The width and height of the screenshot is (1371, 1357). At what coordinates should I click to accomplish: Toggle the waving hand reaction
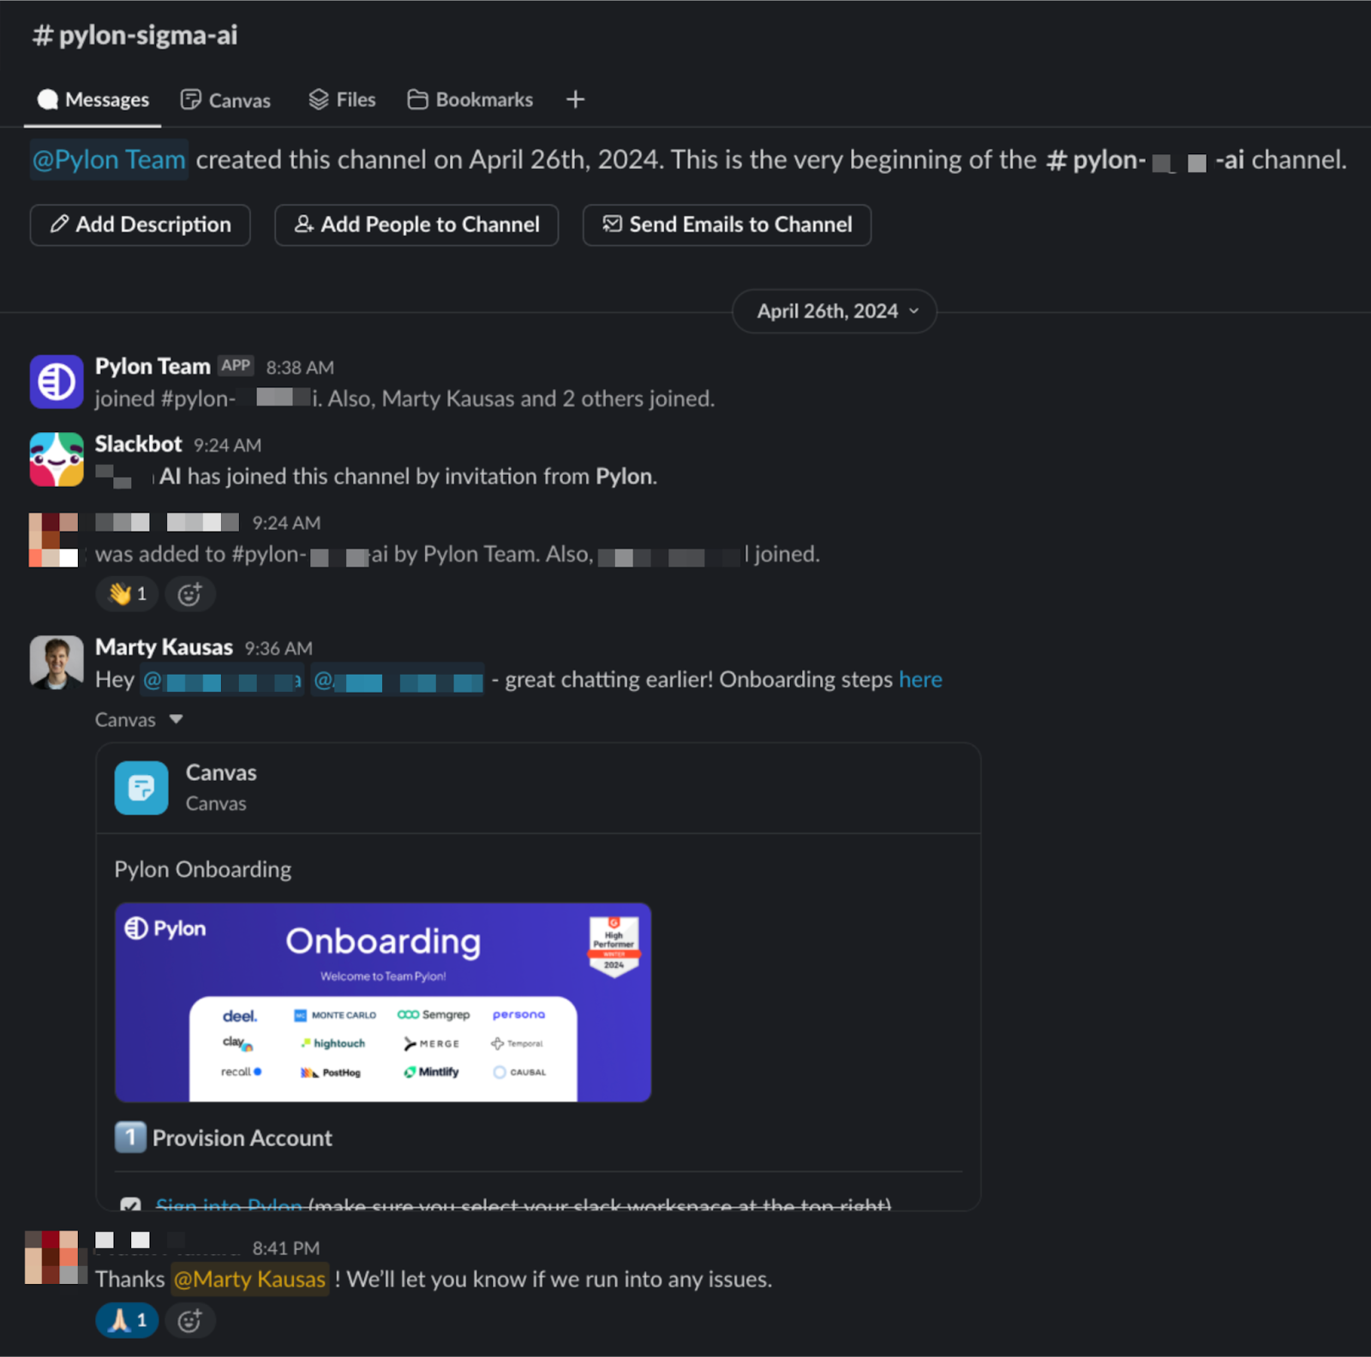coord(127,594)
